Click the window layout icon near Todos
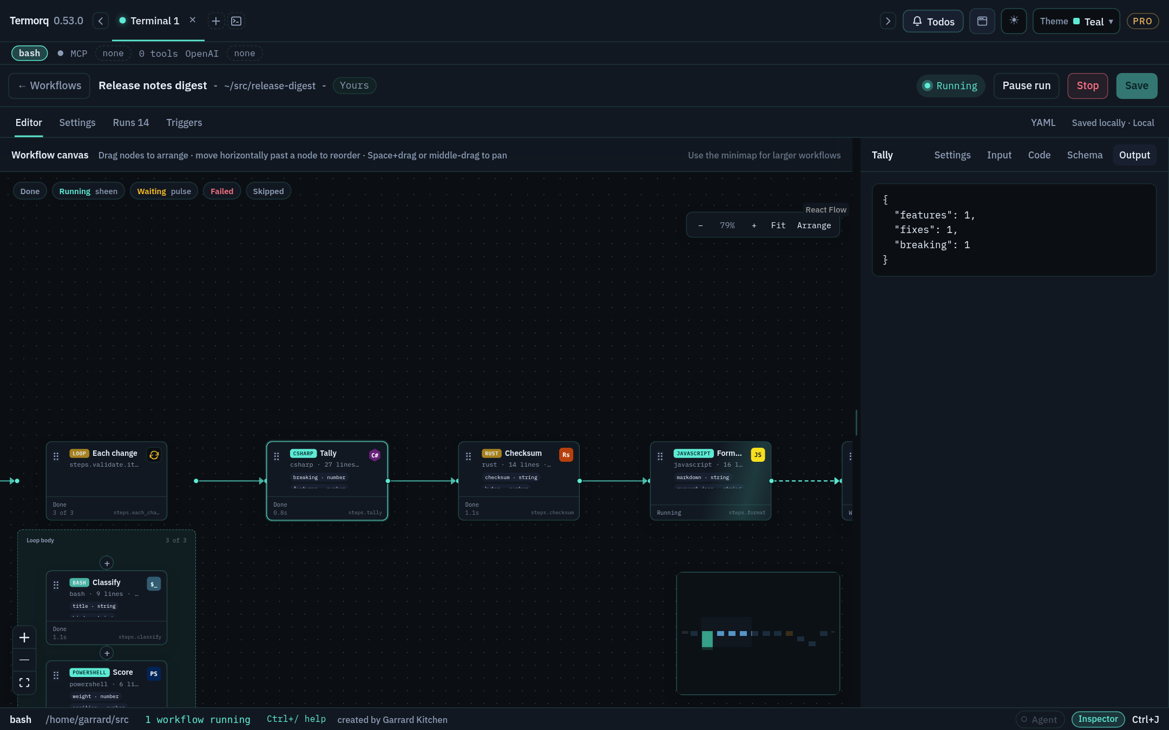1169x730 pixels. coord(982,21)
